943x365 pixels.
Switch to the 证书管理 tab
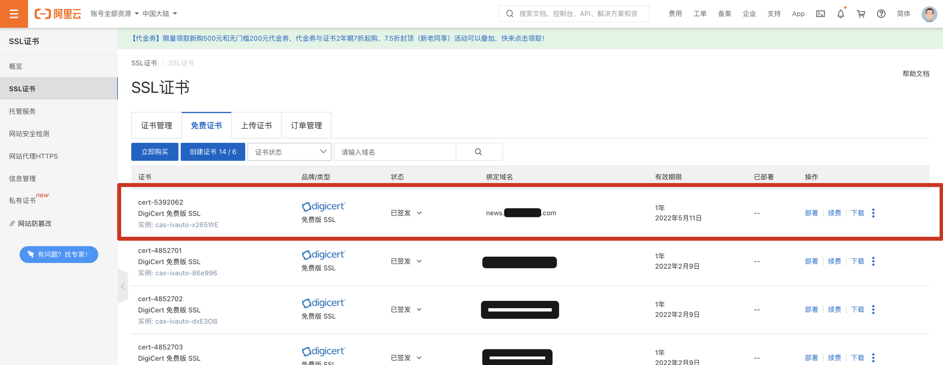[157, 125]
